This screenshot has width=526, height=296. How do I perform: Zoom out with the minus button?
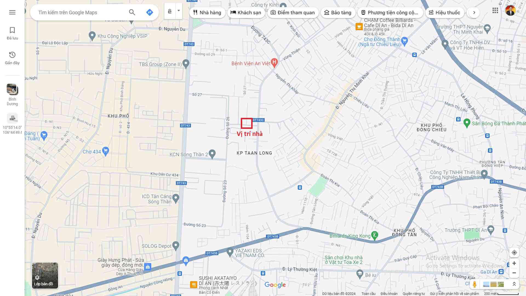[514, 273]
